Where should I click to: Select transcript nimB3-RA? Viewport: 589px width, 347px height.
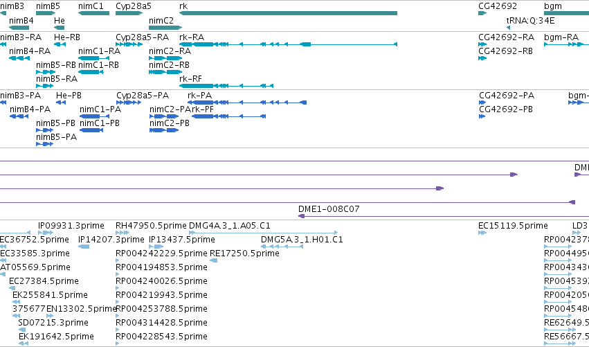coord(21,37)
